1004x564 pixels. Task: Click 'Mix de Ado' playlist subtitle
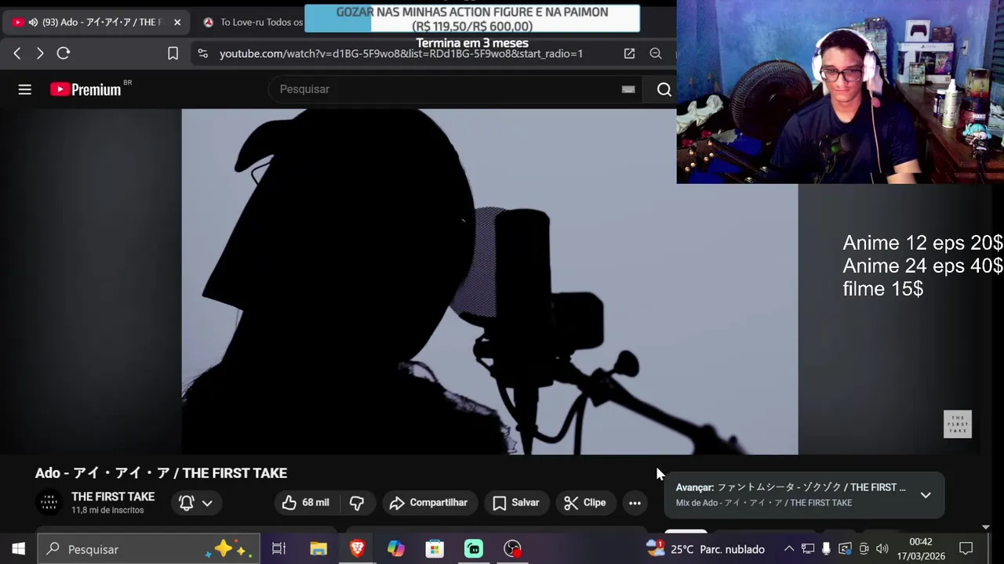pos(764,503)
